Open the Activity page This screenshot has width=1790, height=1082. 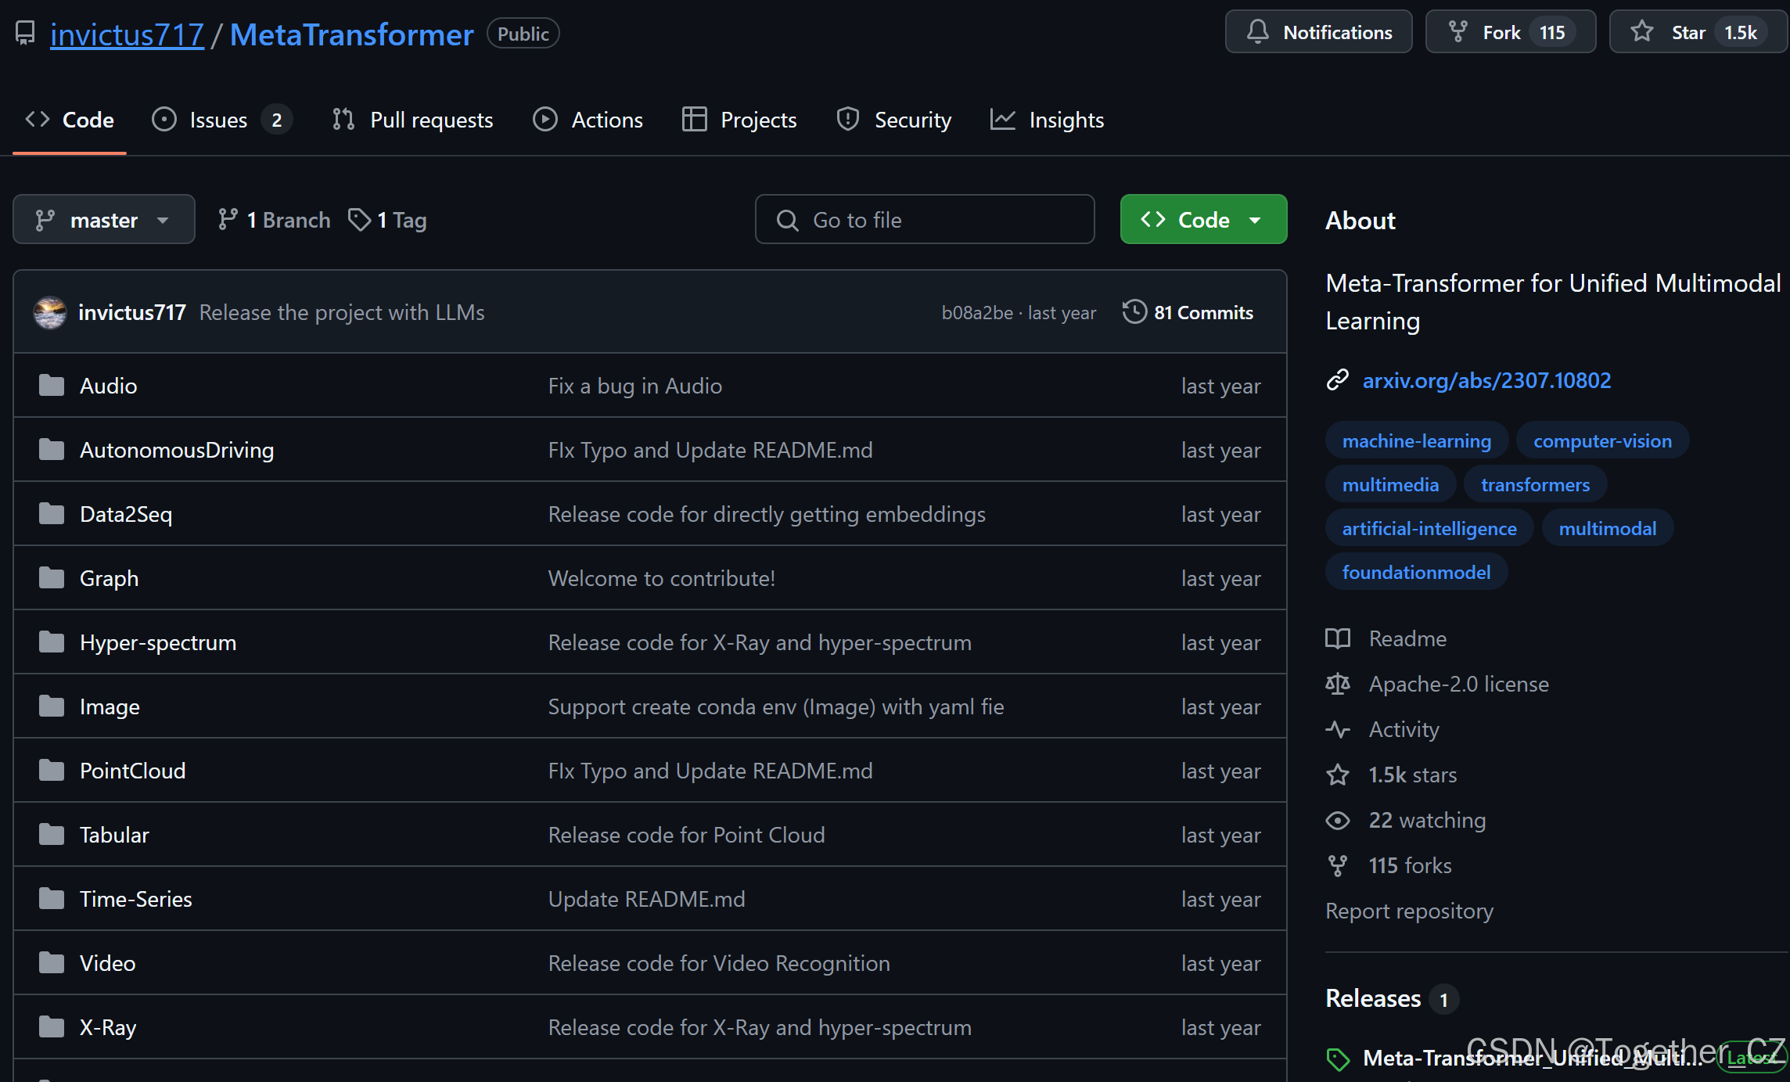[x=1404, y=729]
